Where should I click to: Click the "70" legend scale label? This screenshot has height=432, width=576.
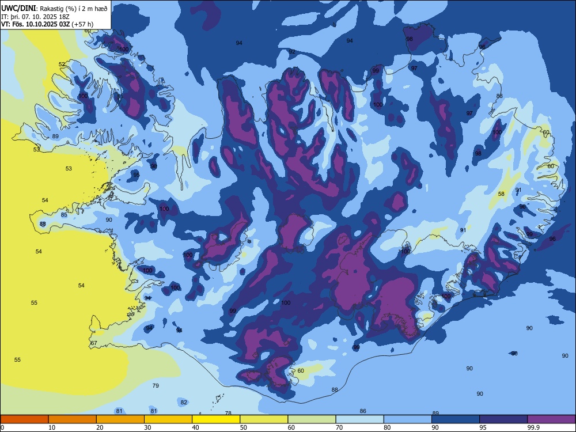tap(339, 427)
